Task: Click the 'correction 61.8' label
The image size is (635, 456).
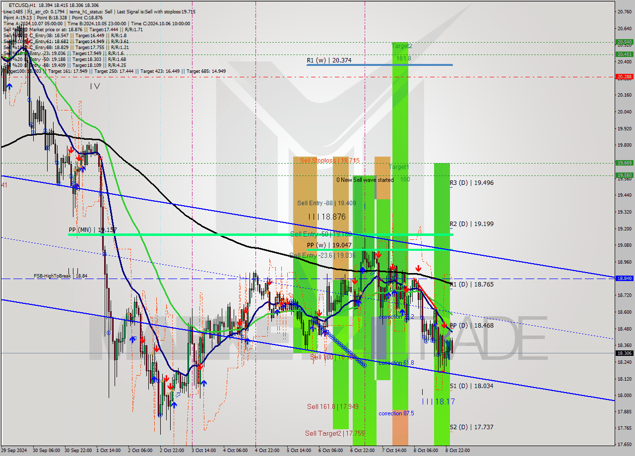Action: point(396,363)
